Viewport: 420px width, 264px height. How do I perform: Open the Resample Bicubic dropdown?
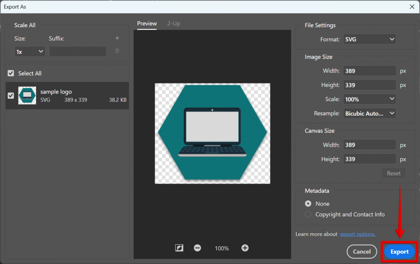[x=370, y=114]
